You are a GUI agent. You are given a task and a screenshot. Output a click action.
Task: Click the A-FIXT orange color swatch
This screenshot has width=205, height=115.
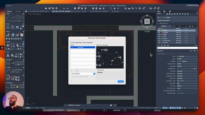pos(161,37)
